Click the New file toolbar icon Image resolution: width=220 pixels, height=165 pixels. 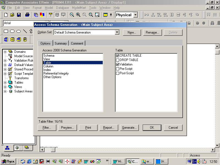pyautogui.click(x=6, y=15)
